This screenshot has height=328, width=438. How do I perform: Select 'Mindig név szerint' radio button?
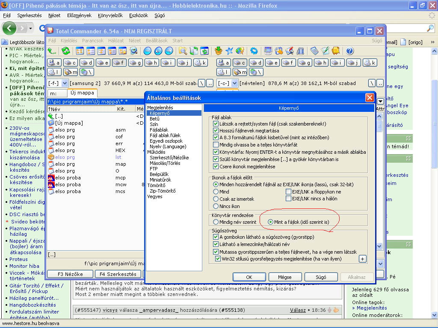pyautogui.click(x=216, y=222)
